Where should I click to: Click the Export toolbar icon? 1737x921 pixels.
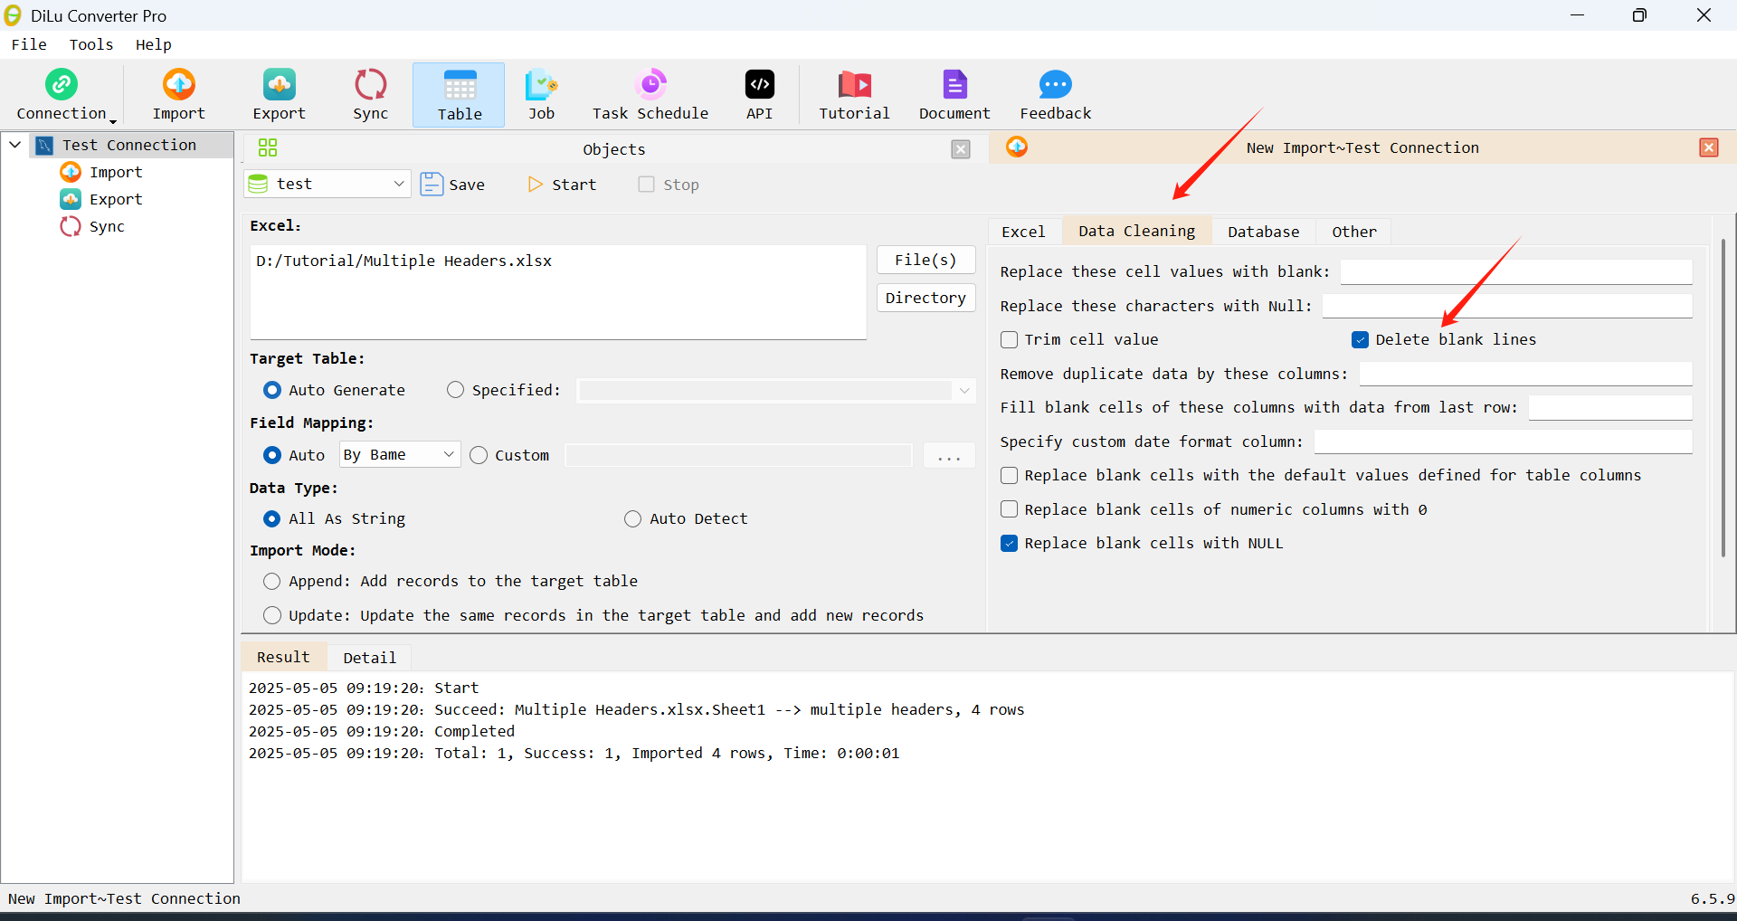[x=279, y=85]
